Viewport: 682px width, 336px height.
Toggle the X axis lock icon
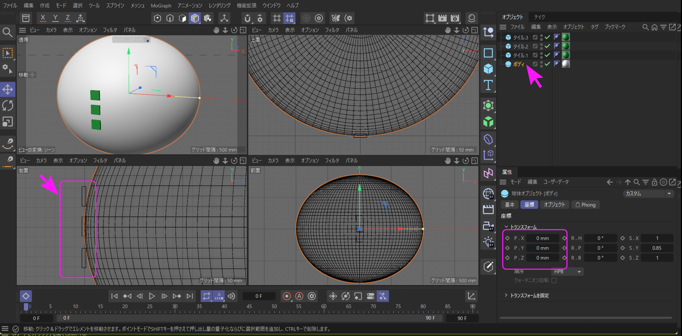43,18
